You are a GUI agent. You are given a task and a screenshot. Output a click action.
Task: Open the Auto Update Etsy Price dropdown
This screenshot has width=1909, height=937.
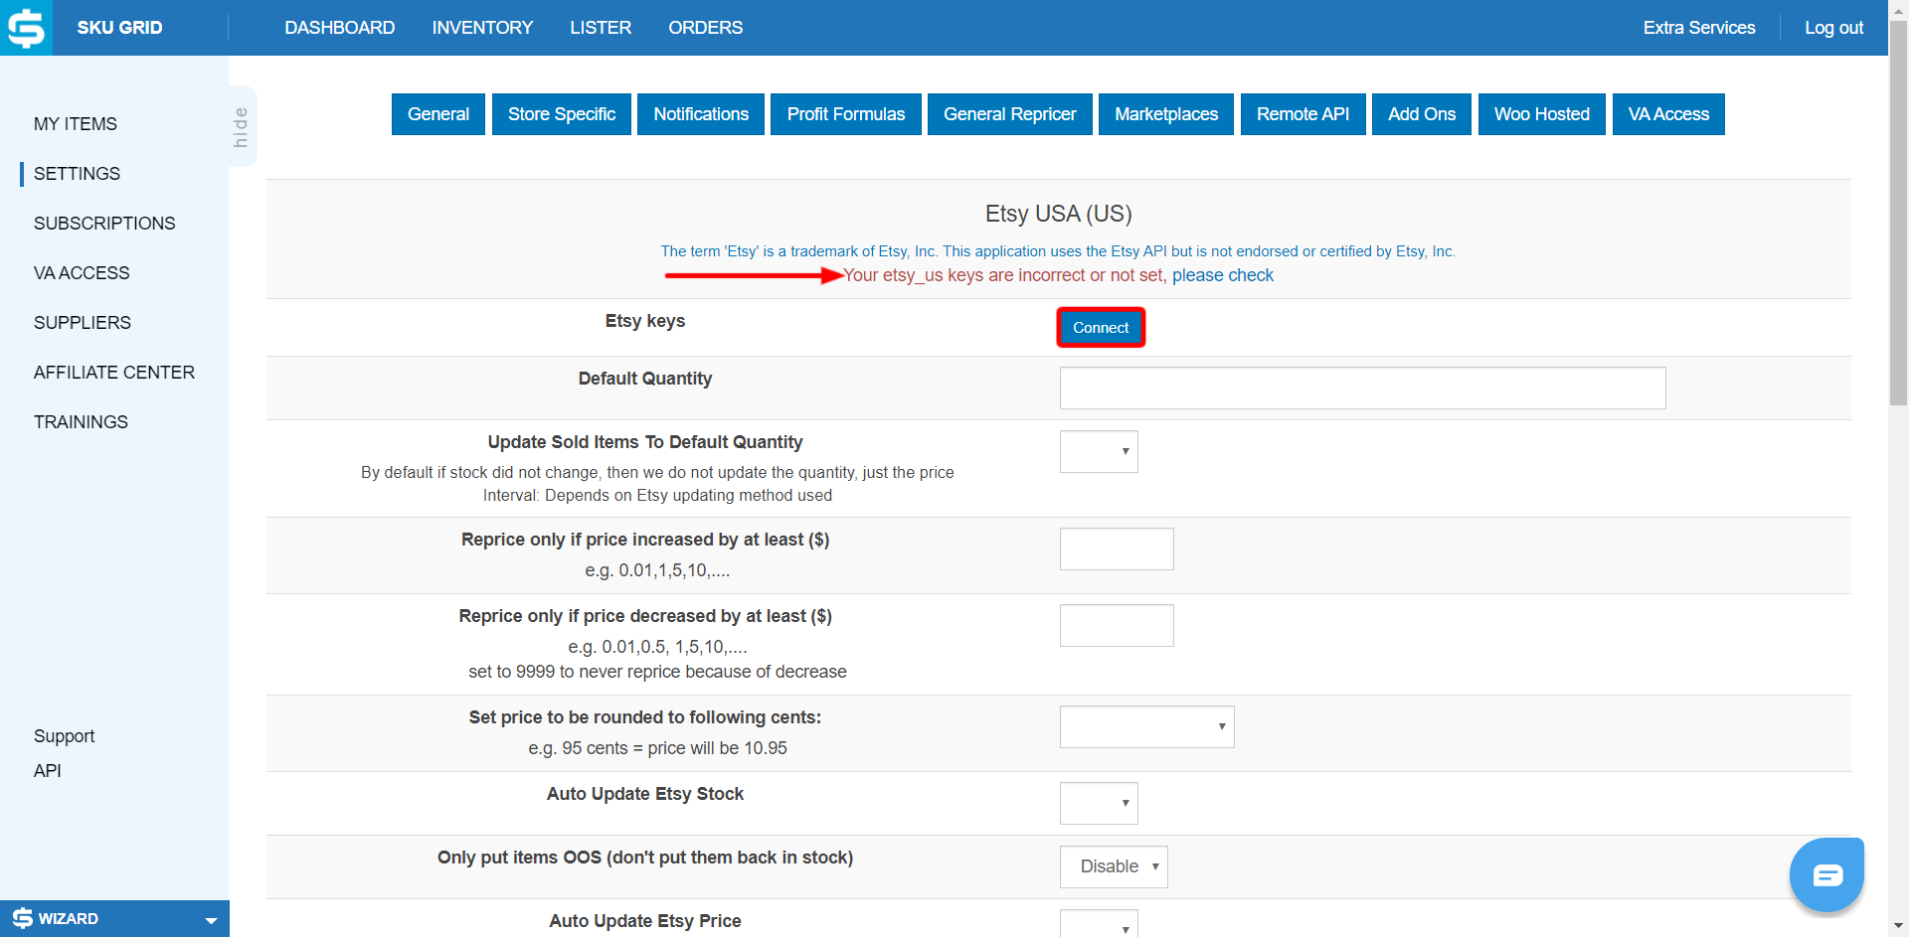[x=1099, y=924]
